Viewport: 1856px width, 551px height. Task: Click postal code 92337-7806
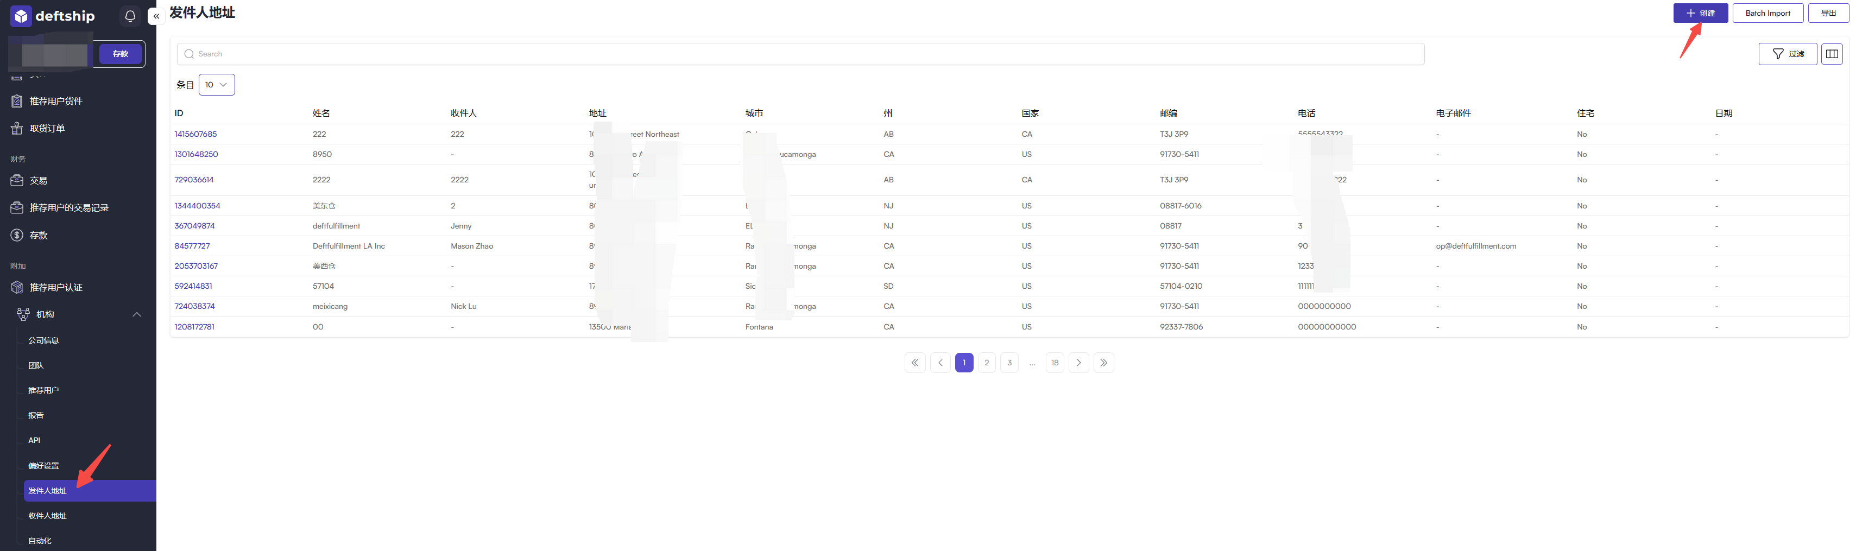click(1181, 327)
